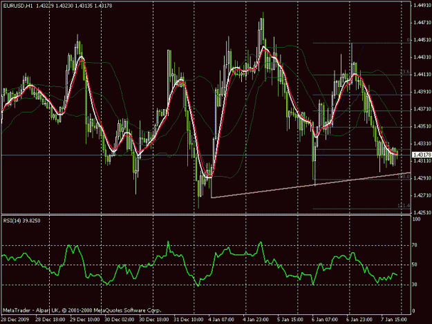Click the 30 Dec 18:00 time label
The height and width of the screenshot is (324, 432).
click(154, 320)
